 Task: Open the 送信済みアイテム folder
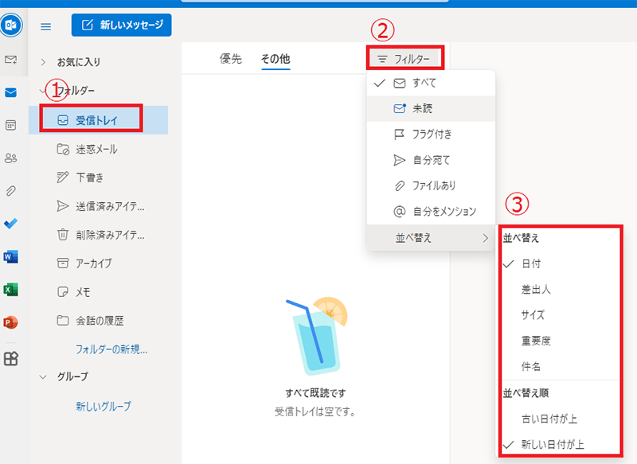(98, 206)
